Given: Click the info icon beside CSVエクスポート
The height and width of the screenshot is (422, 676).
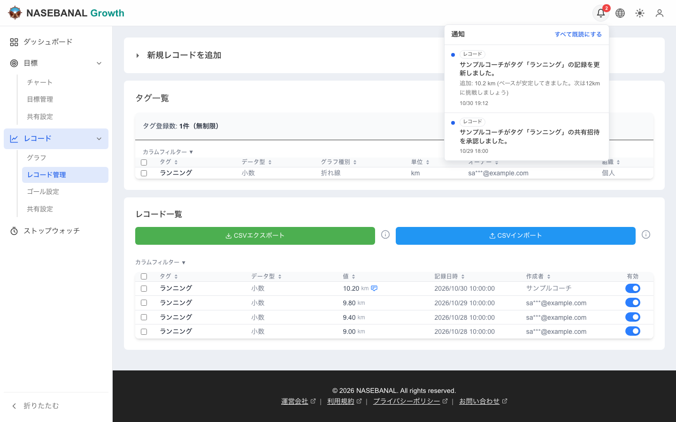Looking at the screenshot, I should (385, 234).
